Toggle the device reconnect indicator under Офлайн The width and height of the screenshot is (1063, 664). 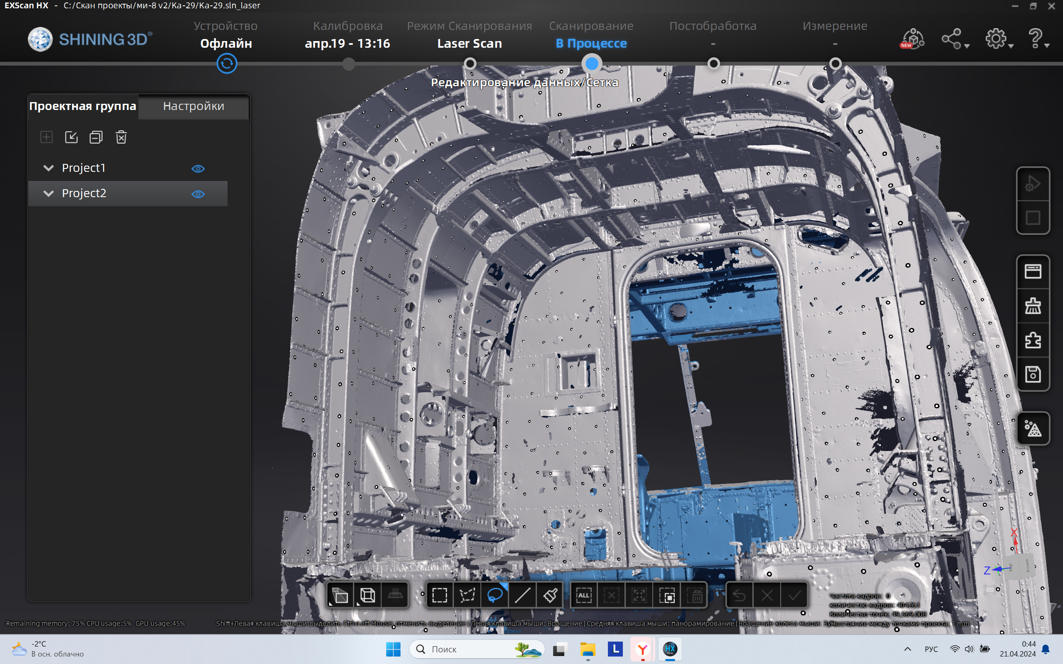tap(227, 63)
